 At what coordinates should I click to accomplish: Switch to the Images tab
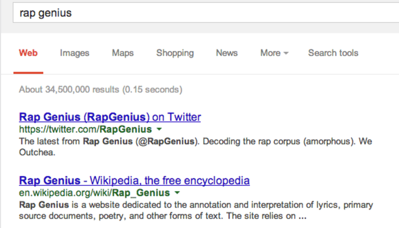75,53
